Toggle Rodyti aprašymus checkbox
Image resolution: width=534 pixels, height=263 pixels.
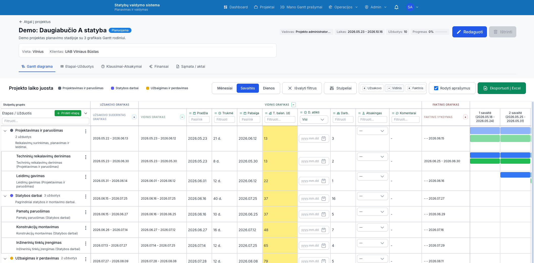(x=436, y=88)
